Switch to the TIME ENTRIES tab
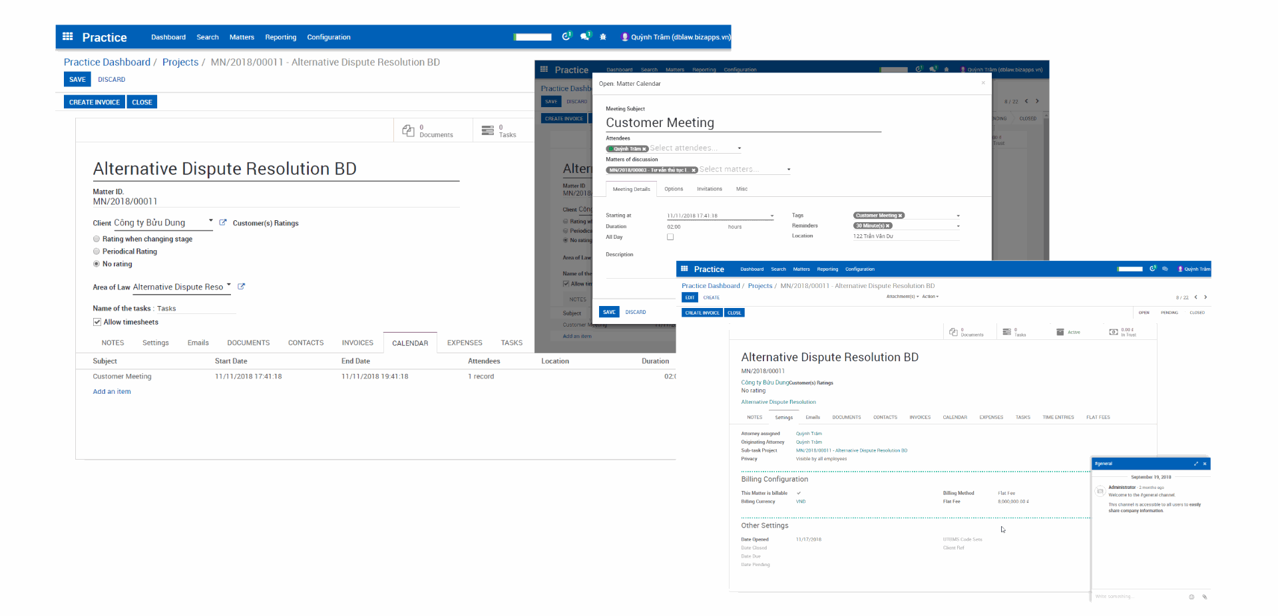Screen dimensions: 1278x616 [x=1058, y=418]
